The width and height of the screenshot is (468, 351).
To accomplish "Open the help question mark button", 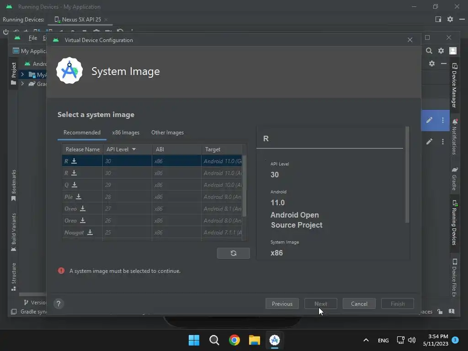I will tap(58, 303).
